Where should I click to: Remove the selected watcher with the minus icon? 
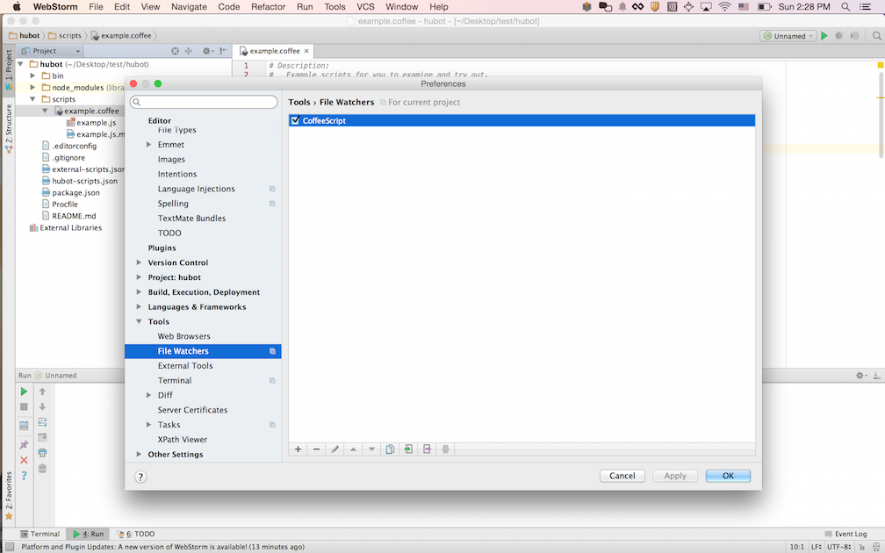(317, 449)
